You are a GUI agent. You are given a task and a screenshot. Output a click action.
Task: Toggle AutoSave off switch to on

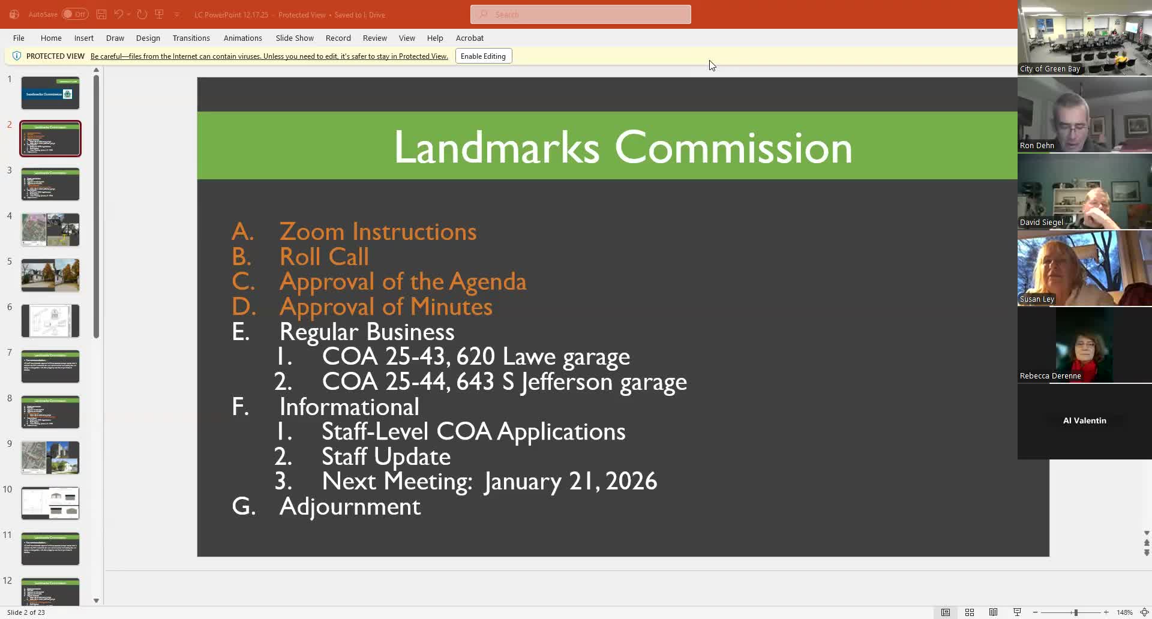74,14
